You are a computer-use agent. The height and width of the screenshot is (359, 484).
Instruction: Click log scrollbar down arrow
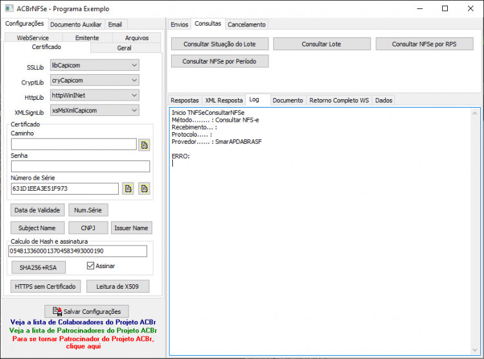(475, 350)
